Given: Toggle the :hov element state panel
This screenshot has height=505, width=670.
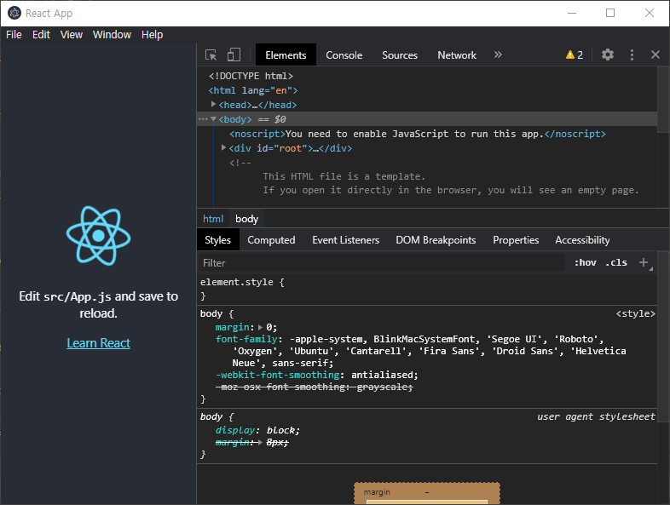Looking at the screenshot, I should (585, 262).
